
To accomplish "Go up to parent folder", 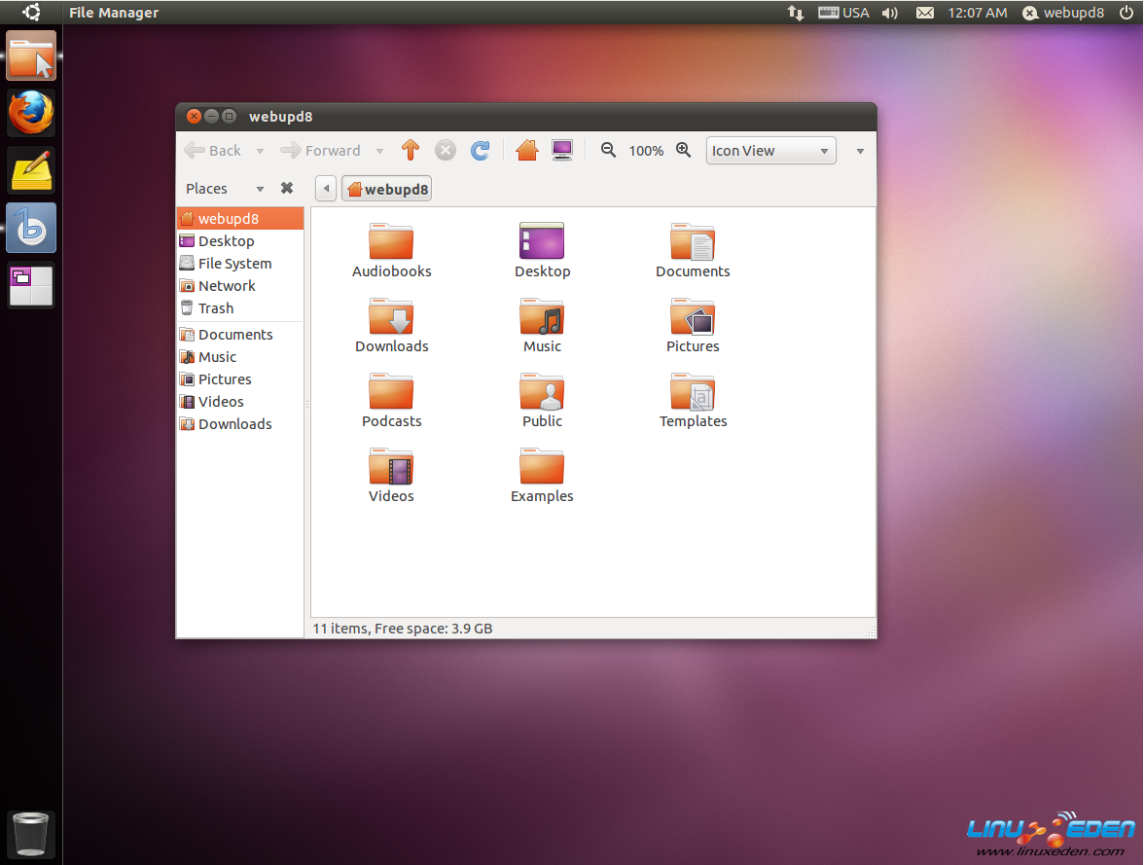I will tap(411, 150).
